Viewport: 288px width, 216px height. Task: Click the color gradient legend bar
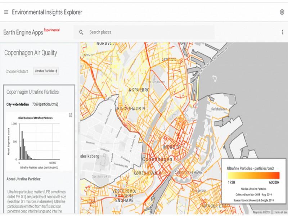click(254, 175)
